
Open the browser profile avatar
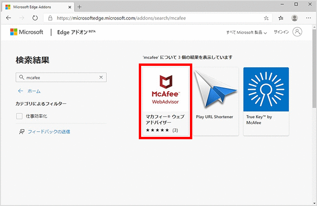coord(294,18)
